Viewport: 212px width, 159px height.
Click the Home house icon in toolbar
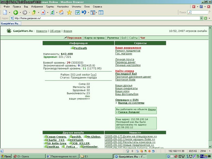point(61,13)
